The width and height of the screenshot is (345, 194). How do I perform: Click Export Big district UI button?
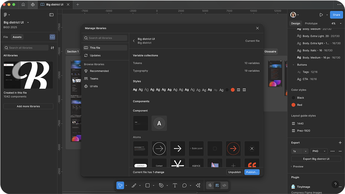click(316, 159)
